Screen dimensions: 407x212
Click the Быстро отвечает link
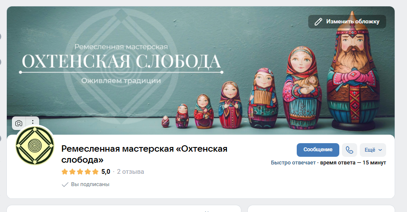(x=293, y=163)
